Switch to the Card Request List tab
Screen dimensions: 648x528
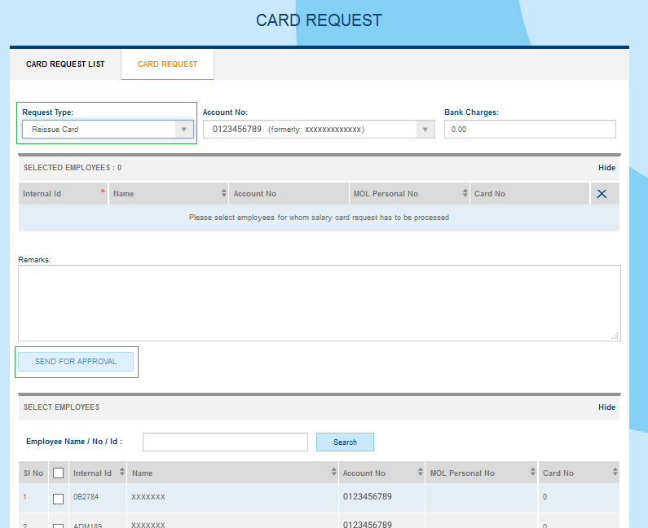(65, 64)
